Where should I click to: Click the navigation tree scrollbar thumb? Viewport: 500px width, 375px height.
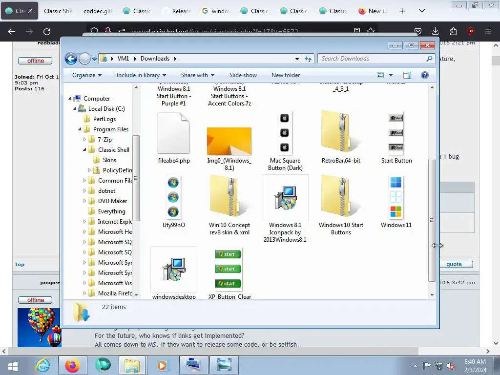(x=136, y=178)
